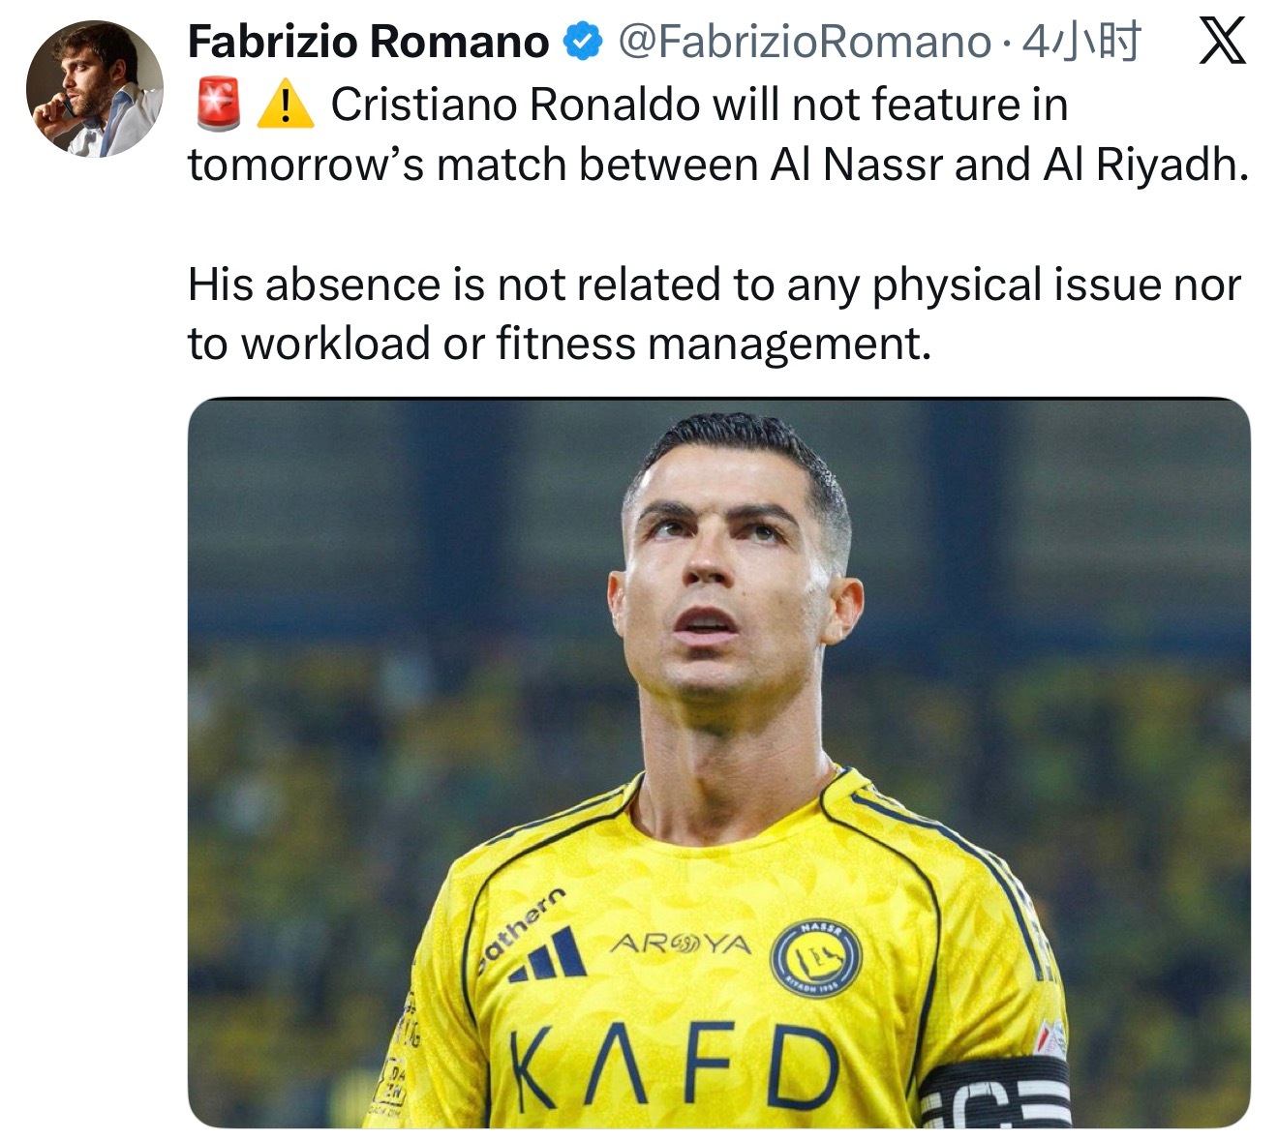This screenshot has height=1140, width=1278.
Task: Click the yellow warning sign emoji
Action: [286, 105]
